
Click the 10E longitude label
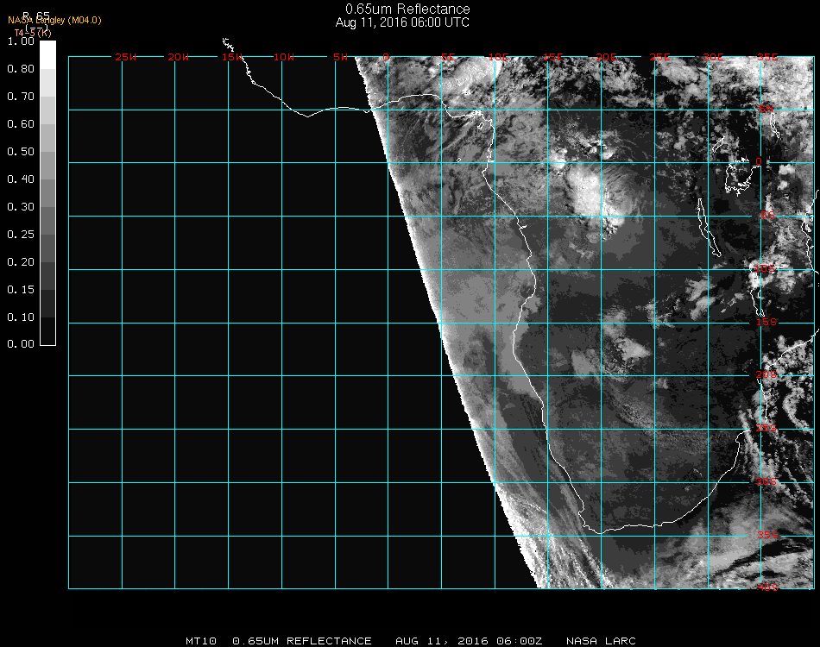pos(499,57)
